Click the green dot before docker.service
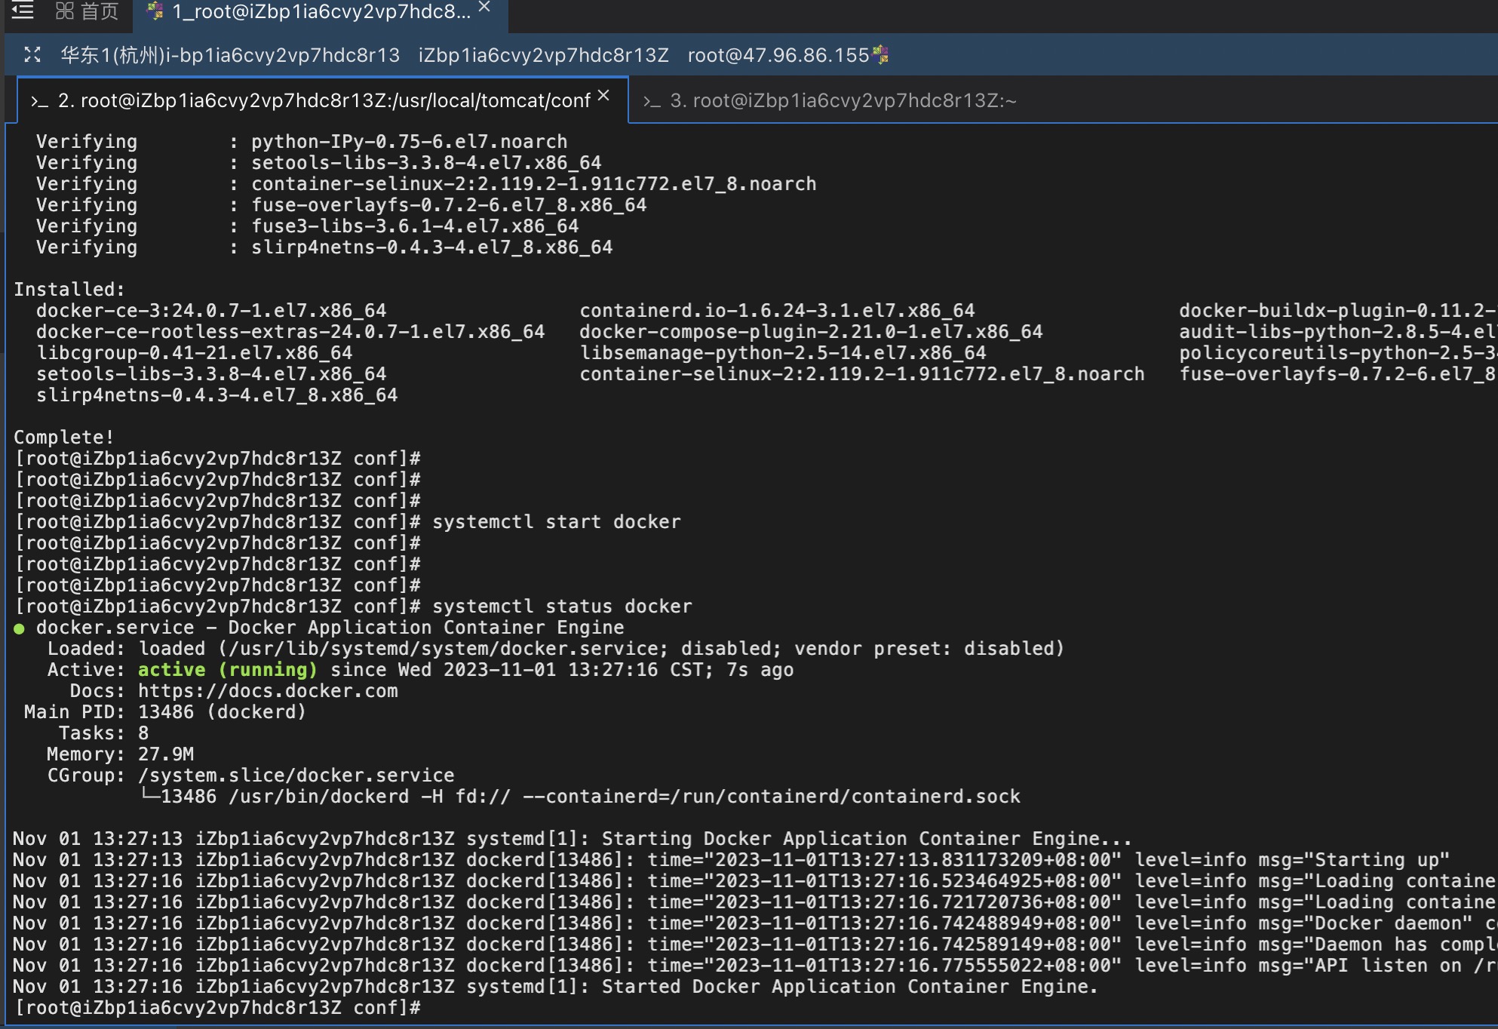 pyautogui.click(x=19, y=628)
